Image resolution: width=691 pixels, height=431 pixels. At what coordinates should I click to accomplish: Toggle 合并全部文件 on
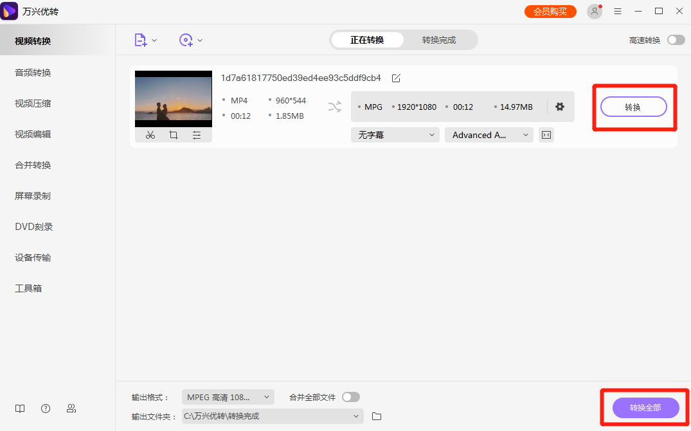(x=350, y=397)
